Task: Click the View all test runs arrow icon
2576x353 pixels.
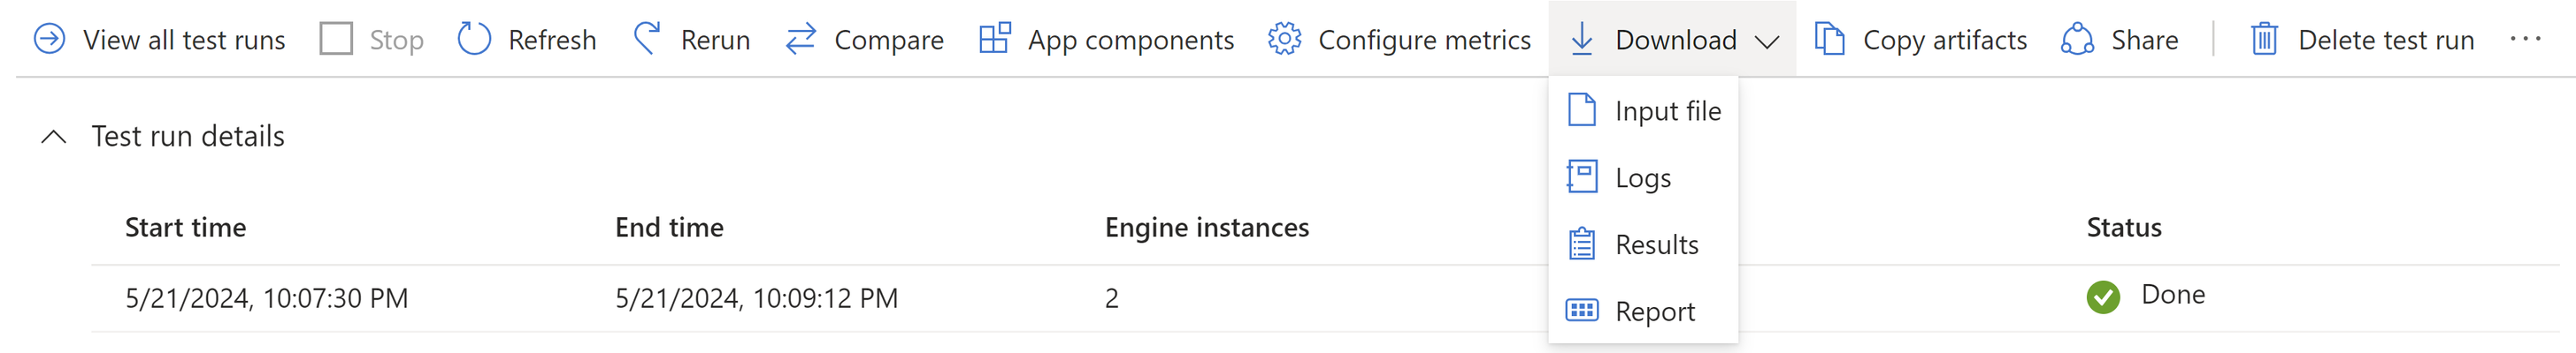Action: tap(49, 39)
